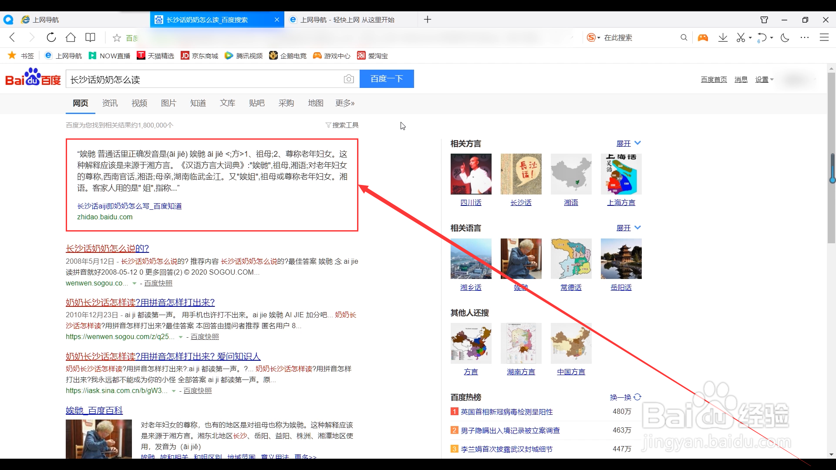This screenshot has height=470, width=836.
Task: Click the scissors screenshot tool
Action: coord(741,38)
